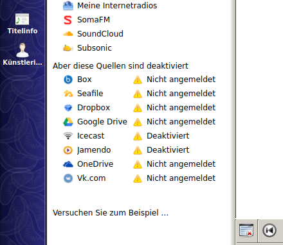Click the warning icon beside Dropbox
Image resolution: width=283 pixels, height=245 pixels.
(x=138, y=108)
